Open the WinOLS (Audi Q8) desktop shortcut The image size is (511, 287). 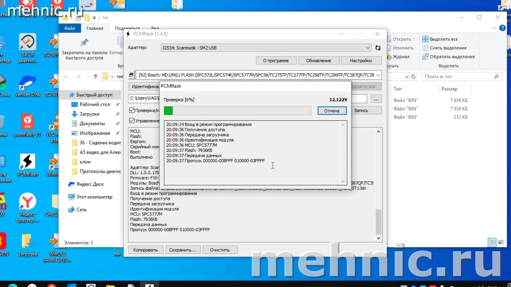[57, 248]
